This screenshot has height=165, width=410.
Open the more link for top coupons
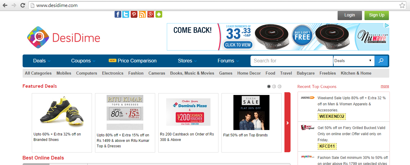(x=385, y=86)
